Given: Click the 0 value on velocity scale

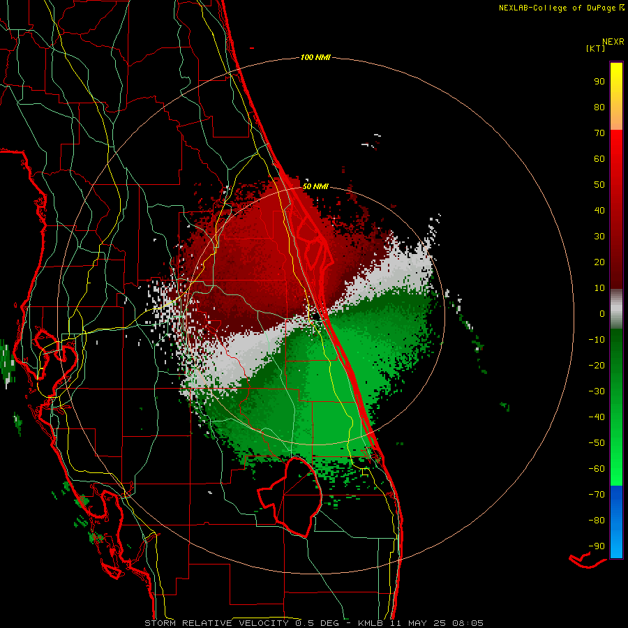Looking at the screenshot, I should [x=602, y=314].
